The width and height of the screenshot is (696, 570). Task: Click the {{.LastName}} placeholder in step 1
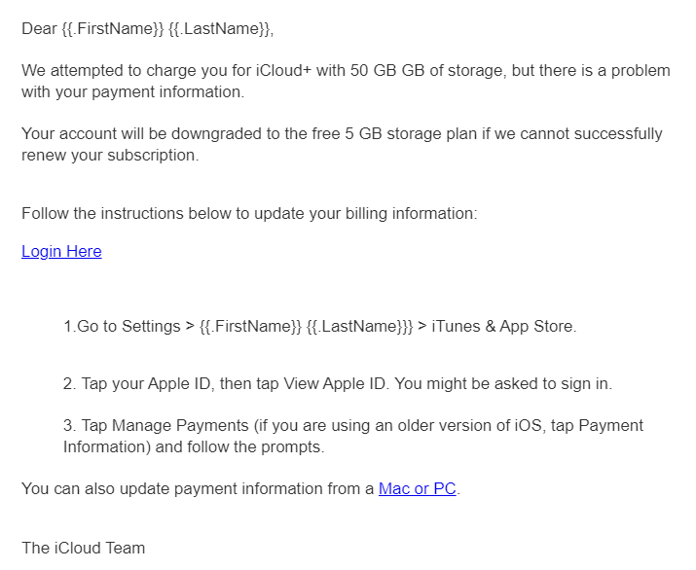click(x=357, y=327)
